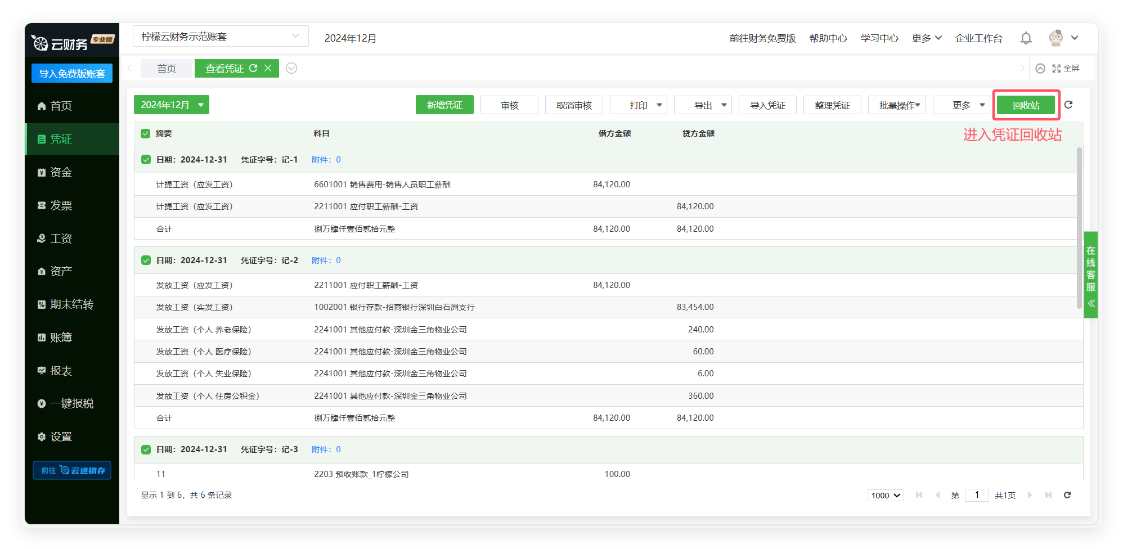Click the page number input field
This screenshot has height=549, width=1123.
pos(977,495)
